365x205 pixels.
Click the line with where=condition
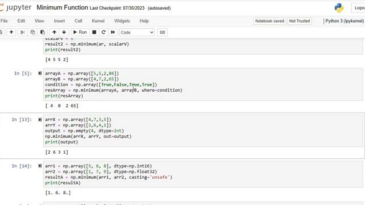coord(113,90)
